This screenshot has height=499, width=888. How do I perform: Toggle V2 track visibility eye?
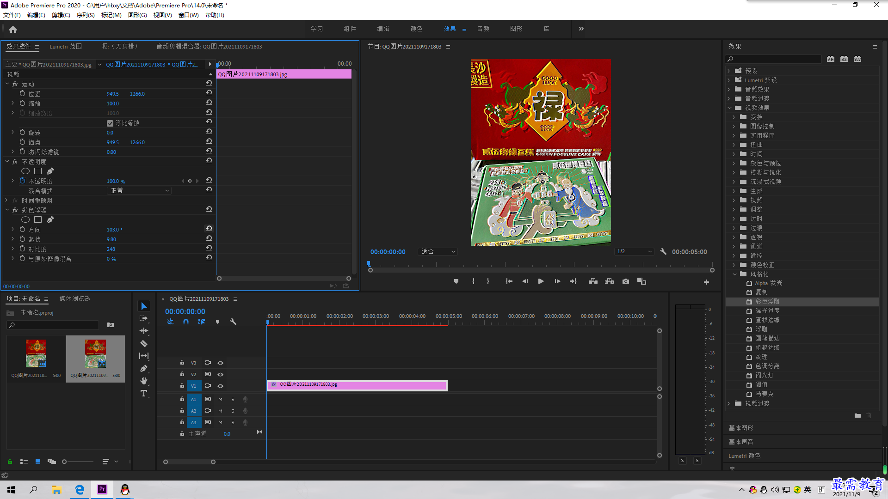coord(220,374)
